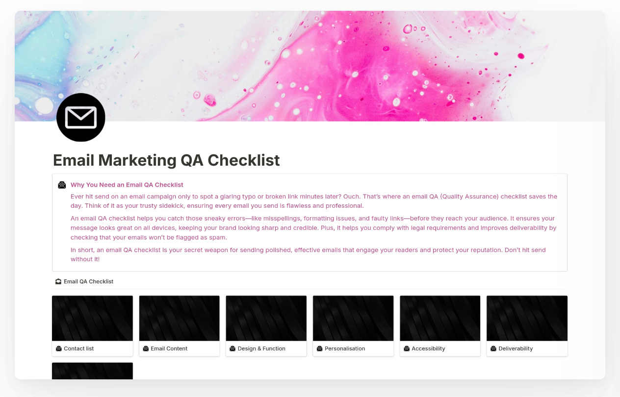This screenshot has width=620, height=397.
Task: Open the Contact list card title
Action: click(78, 348)
